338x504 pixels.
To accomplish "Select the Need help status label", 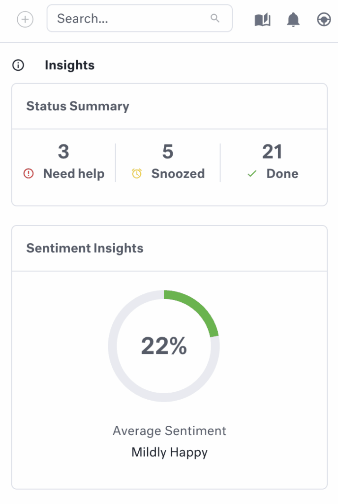I will click(74, 174).
